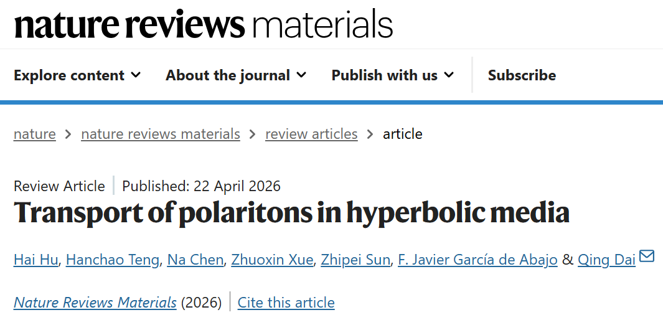Expand the Publish with us menu
Screen dimensions: 663x325
pyautogui.click(x=392, y=75)
